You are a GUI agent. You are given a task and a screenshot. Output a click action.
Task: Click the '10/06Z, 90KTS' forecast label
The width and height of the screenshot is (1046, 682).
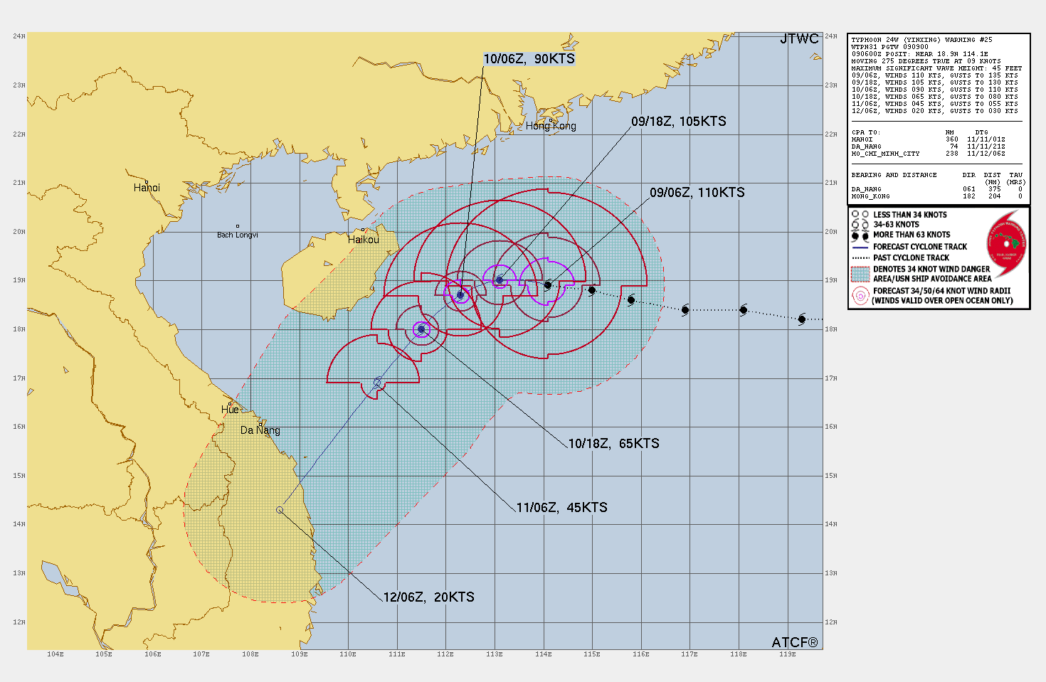(x=529, y=59)
